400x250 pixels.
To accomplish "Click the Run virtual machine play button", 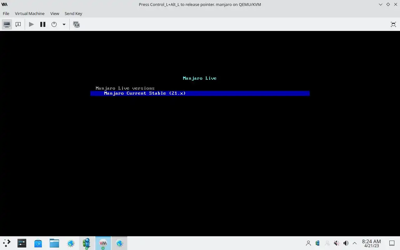I will (31, 24).
